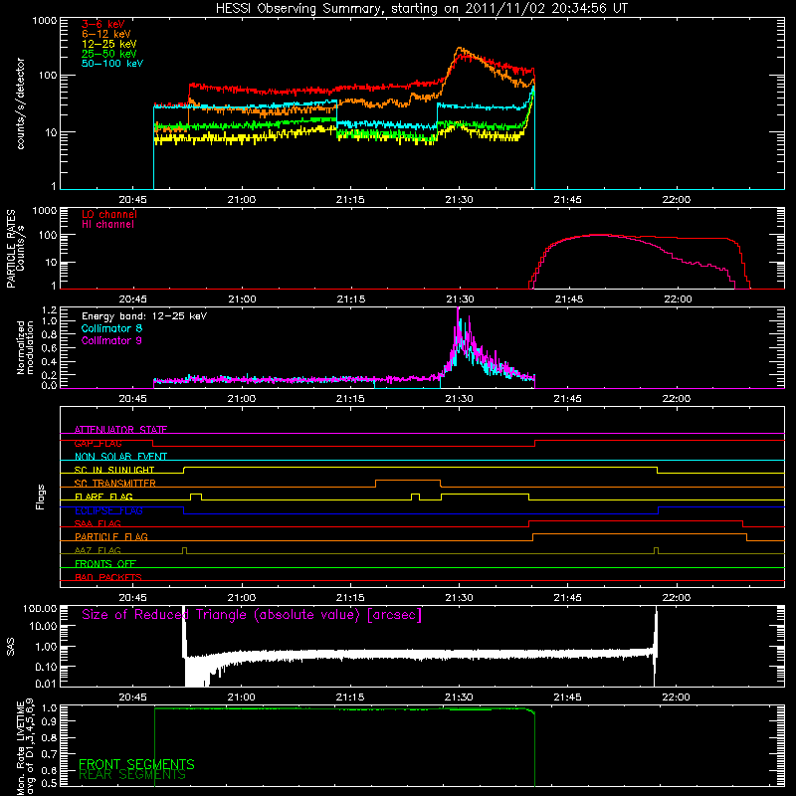Click the 'FRONTS_OFF' flag label

click(105, 563)
